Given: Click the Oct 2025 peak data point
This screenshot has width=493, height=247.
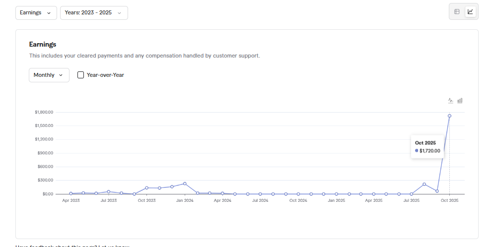Looking at the screenshot, I should click(449, 116).
